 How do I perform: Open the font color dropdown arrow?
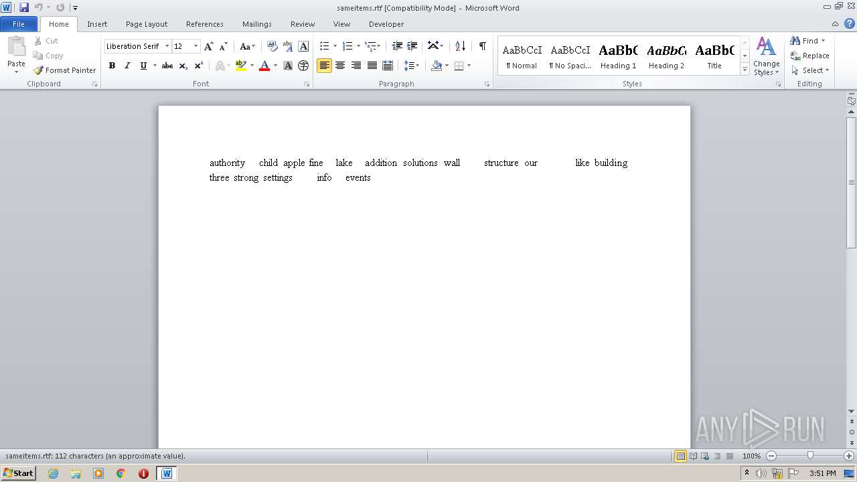[x=275, y=66]
